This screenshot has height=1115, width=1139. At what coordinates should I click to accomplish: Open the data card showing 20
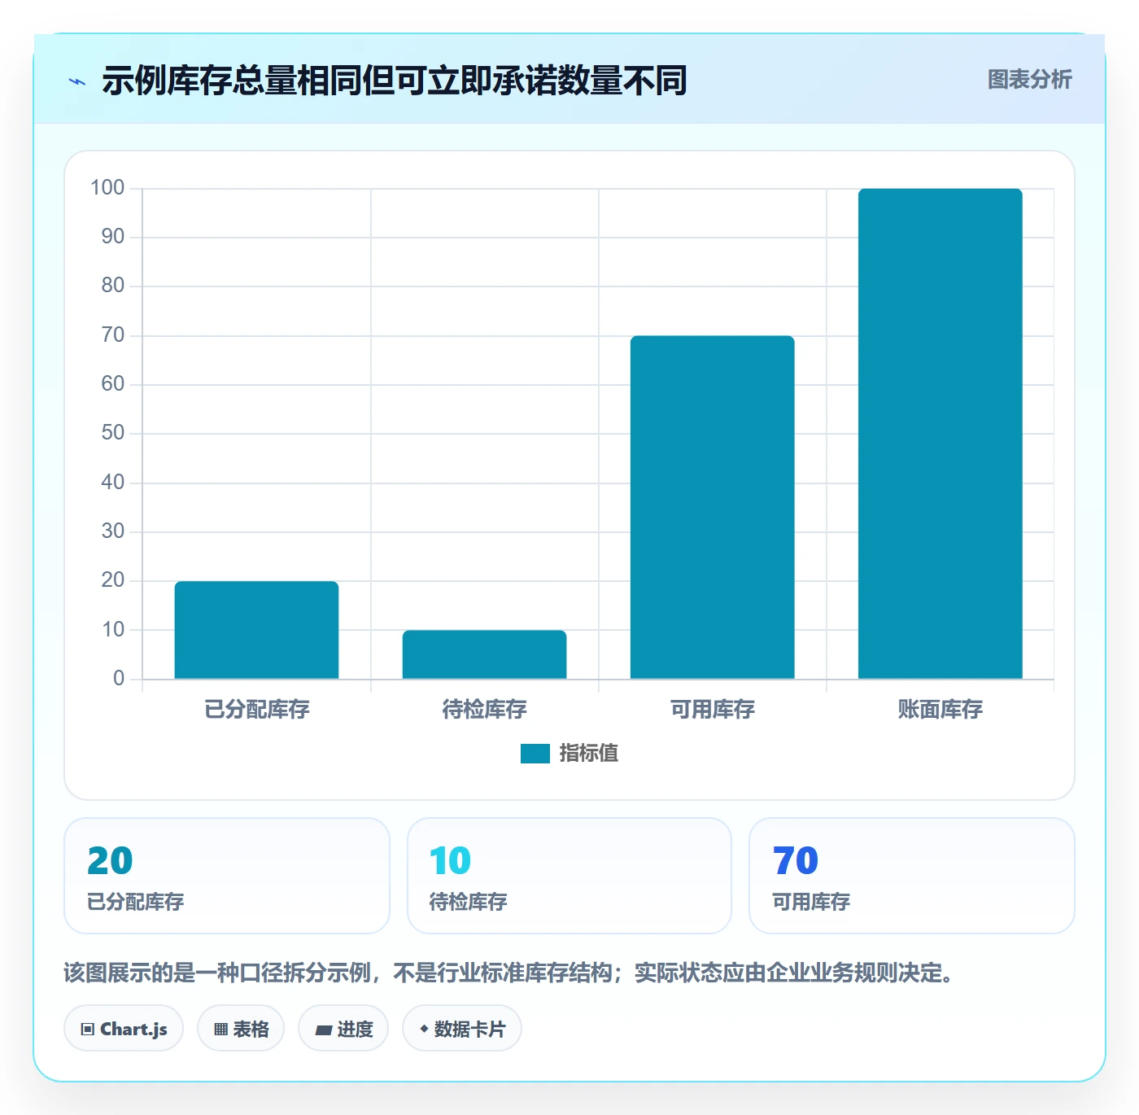tap(227, 876)
